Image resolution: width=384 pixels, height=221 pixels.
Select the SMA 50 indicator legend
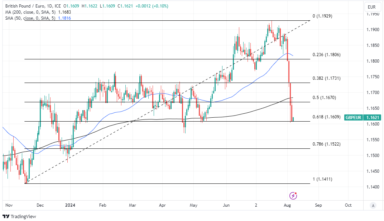30,18
